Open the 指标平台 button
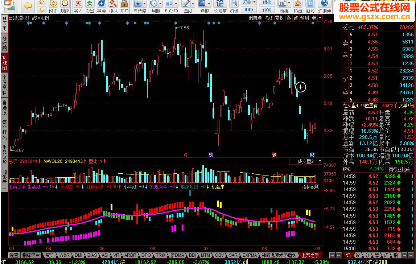 (31, 255)
